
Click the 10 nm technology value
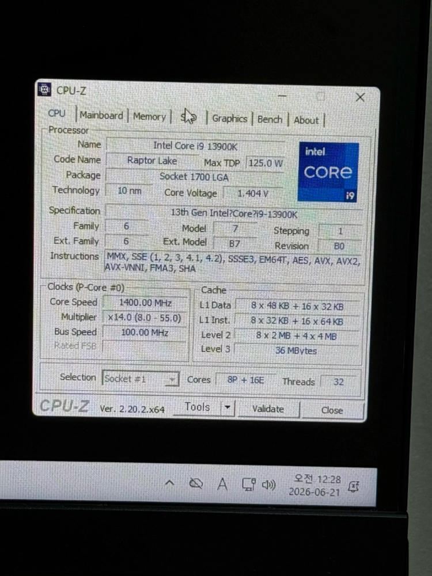click(129, 190)
